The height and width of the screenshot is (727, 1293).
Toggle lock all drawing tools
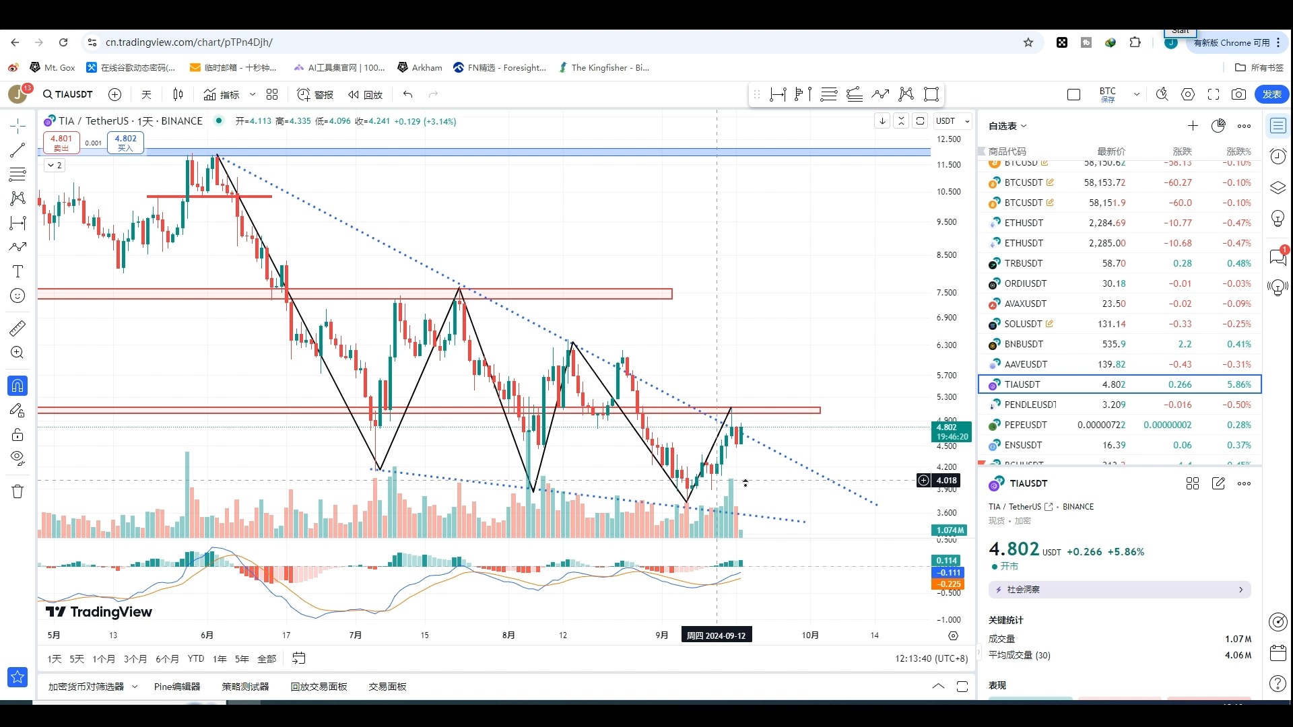pyautogui.click(x=18, y=434)
